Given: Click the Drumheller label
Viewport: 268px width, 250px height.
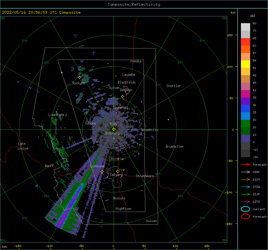Looking at the screenshot, I should click(174, 147).
